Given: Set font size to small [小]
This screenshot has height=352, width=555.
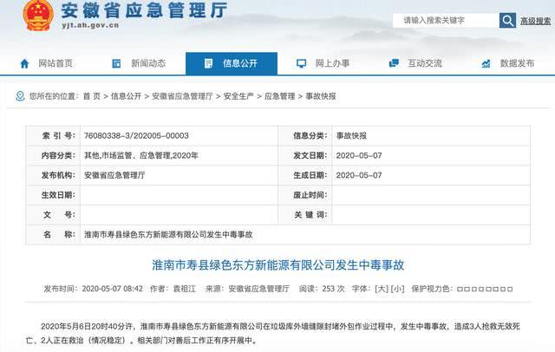Looking at the screenshot, I should [397, 289].
